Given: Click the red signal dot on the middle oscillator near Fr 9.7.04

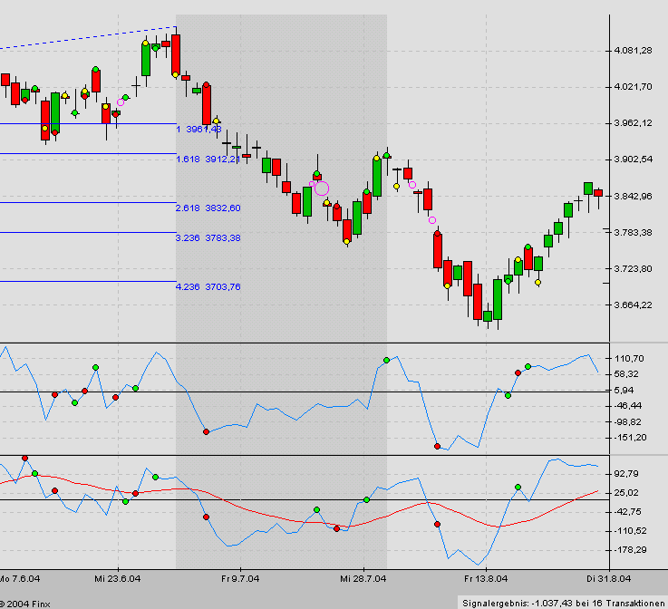Looking at the screenshot, I should (x=206, y=432).
